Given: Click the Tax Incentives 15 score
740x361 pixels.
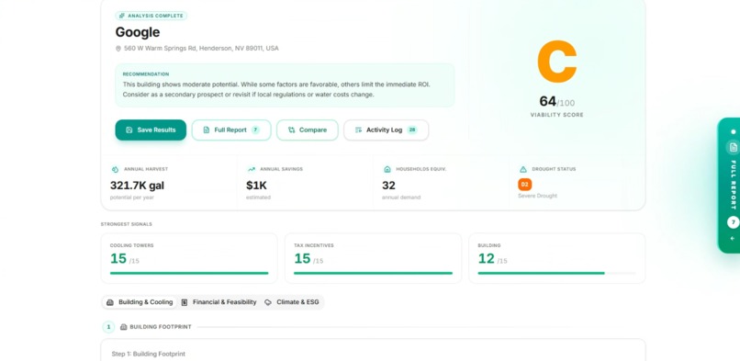Looking at the screenshot, I should 302,259.
